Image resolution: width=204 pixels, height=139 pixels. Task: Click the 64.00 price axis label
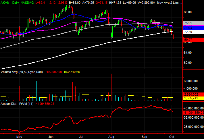click(x=188, y=53)
